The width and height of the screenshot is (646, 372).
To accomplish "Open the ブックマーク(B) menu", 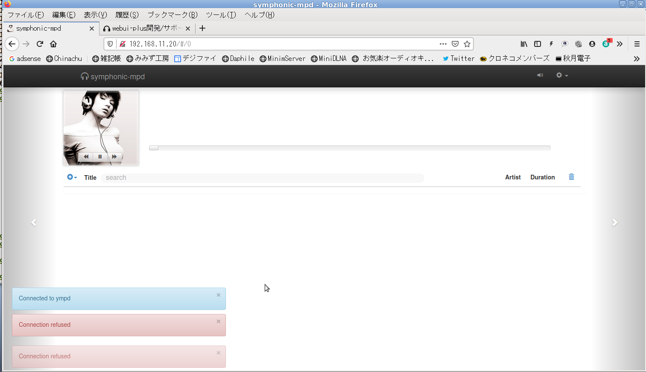I will (172, 15).
